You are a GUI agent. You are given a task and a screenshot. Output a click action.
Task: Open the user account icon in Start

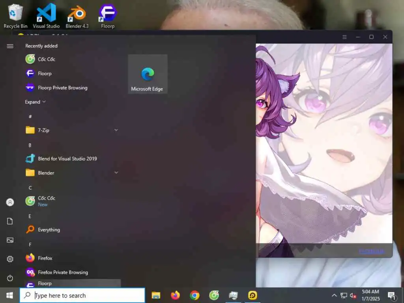tap(10, 202)
